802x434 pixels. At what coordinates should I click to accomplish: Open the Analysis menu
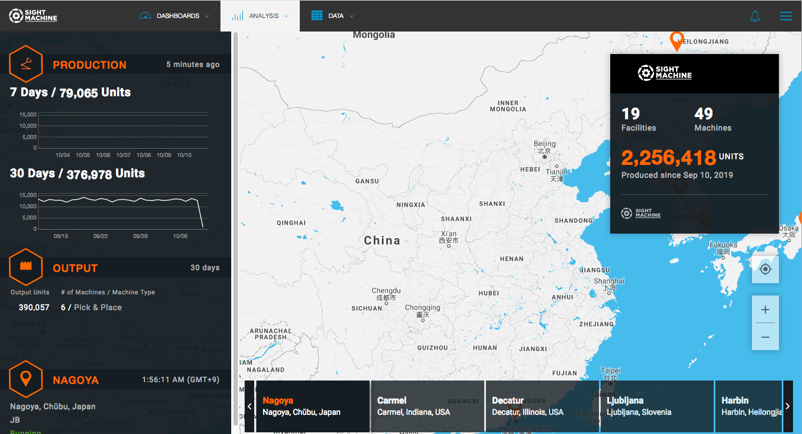pyautogui.click(x=260, y=16)
